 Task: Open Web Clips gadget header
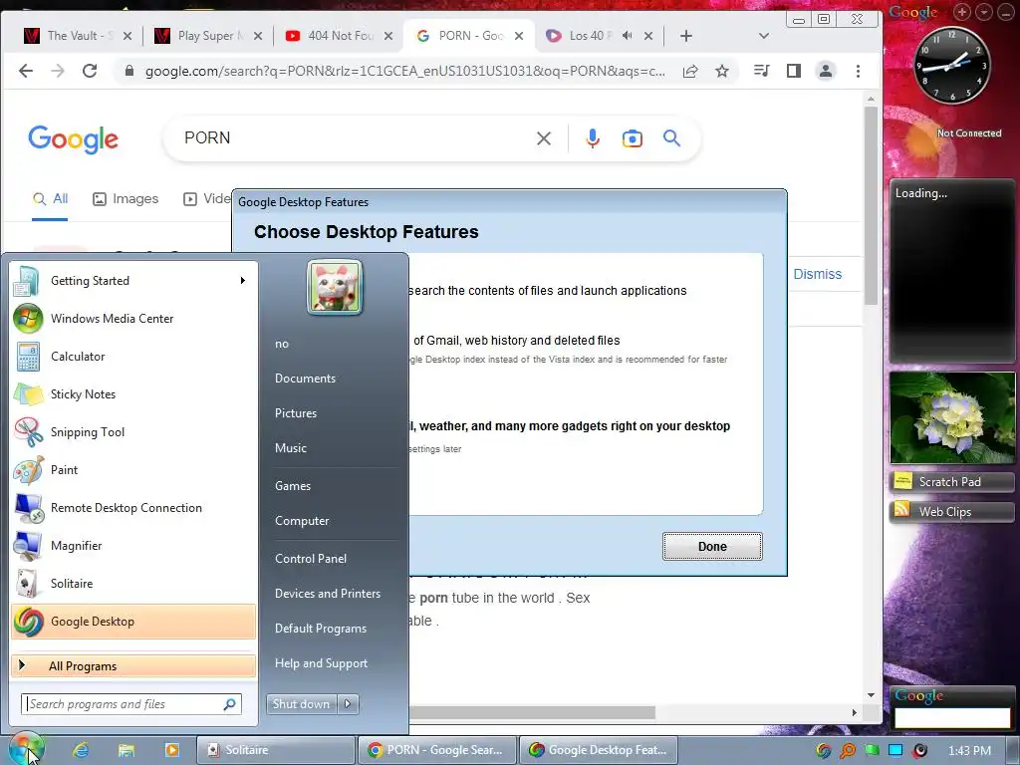tap(951, 512)
